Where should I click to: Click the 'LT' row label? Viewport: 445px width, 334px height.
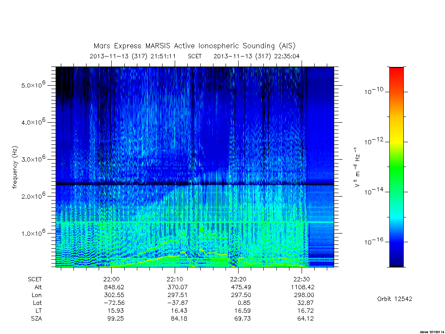pos(38,311)
